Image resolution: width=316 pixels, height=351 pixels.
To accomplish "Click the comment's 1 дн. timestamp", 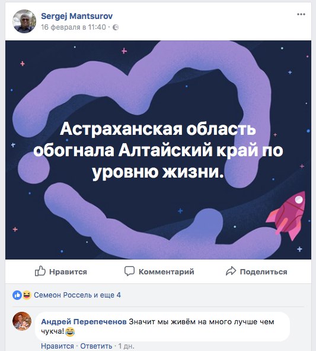I will (126, 346).
